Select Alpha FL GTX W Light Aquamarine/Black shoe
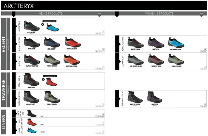The image size is (208, 136). click(176, 43)
